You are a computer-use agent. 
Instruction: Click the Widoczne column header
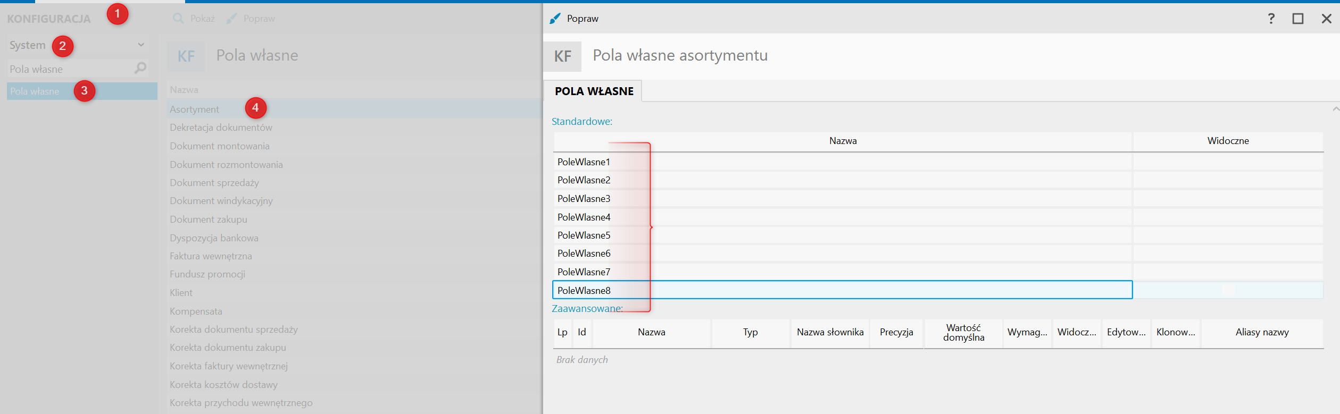coord(1228,141)
